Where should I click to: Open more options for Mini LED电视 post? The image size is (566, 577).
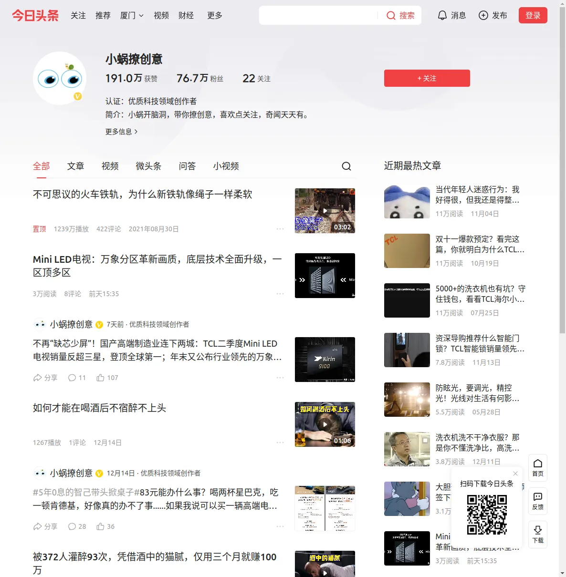pos(280,294)
